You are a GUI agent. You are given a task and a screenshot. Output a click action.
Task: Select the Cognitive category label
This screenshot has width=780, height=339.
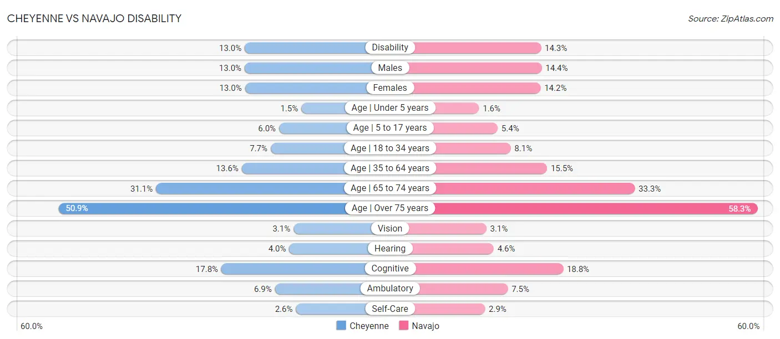coord(390,269)
